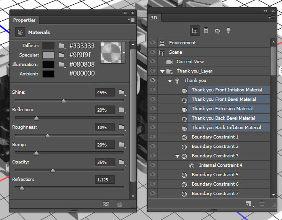
Task: Collapse the Thank you_Layer group
Action: [162, 72]
